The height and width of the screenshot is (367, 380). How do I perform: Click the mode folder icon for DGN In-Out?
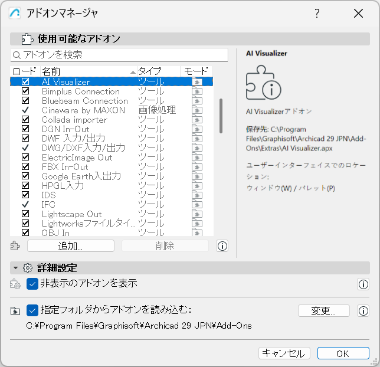pyautogui.click(x=197, y=129)
